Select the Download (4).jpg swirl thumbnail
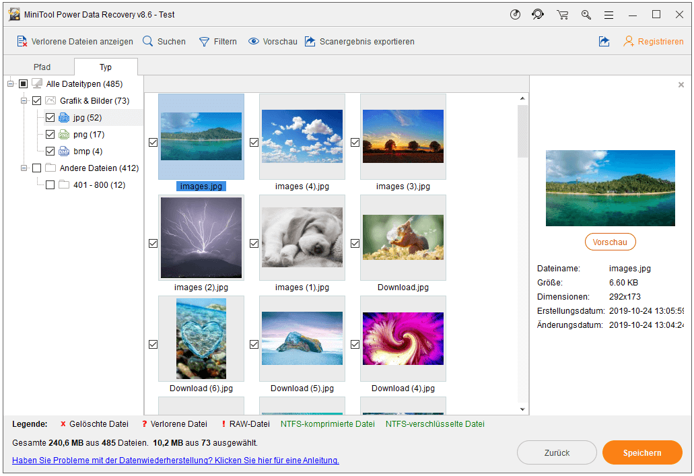 403,339
